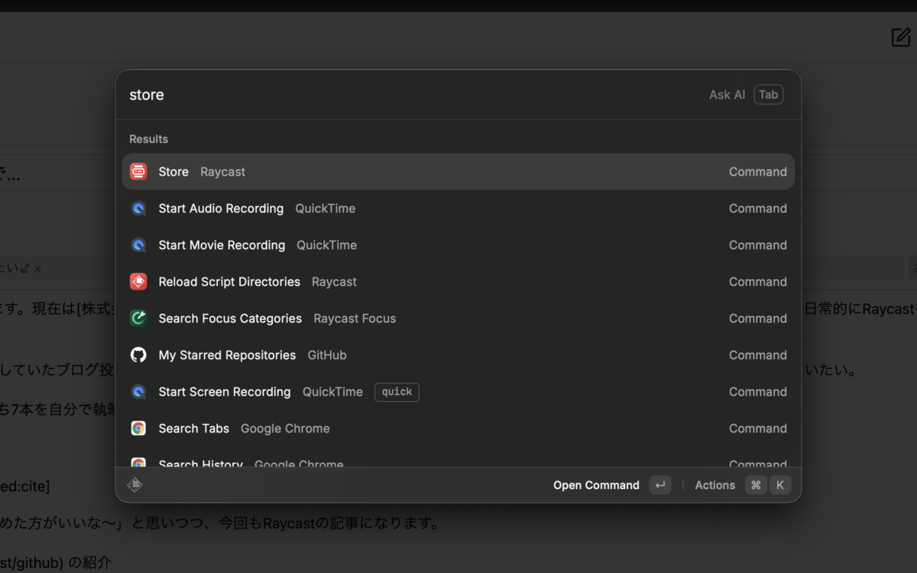
Task: Focus the search field containing store
Action: (413, 95)
